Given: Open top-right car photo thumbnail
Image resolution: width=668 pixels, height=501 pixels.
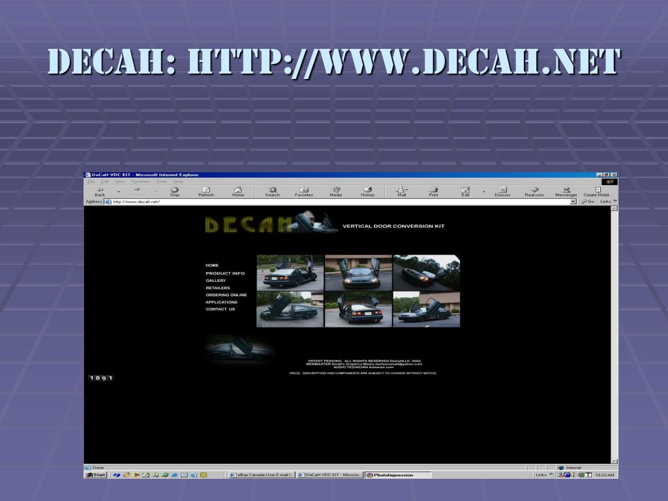Looking at the screenshot, I should 427,273.
